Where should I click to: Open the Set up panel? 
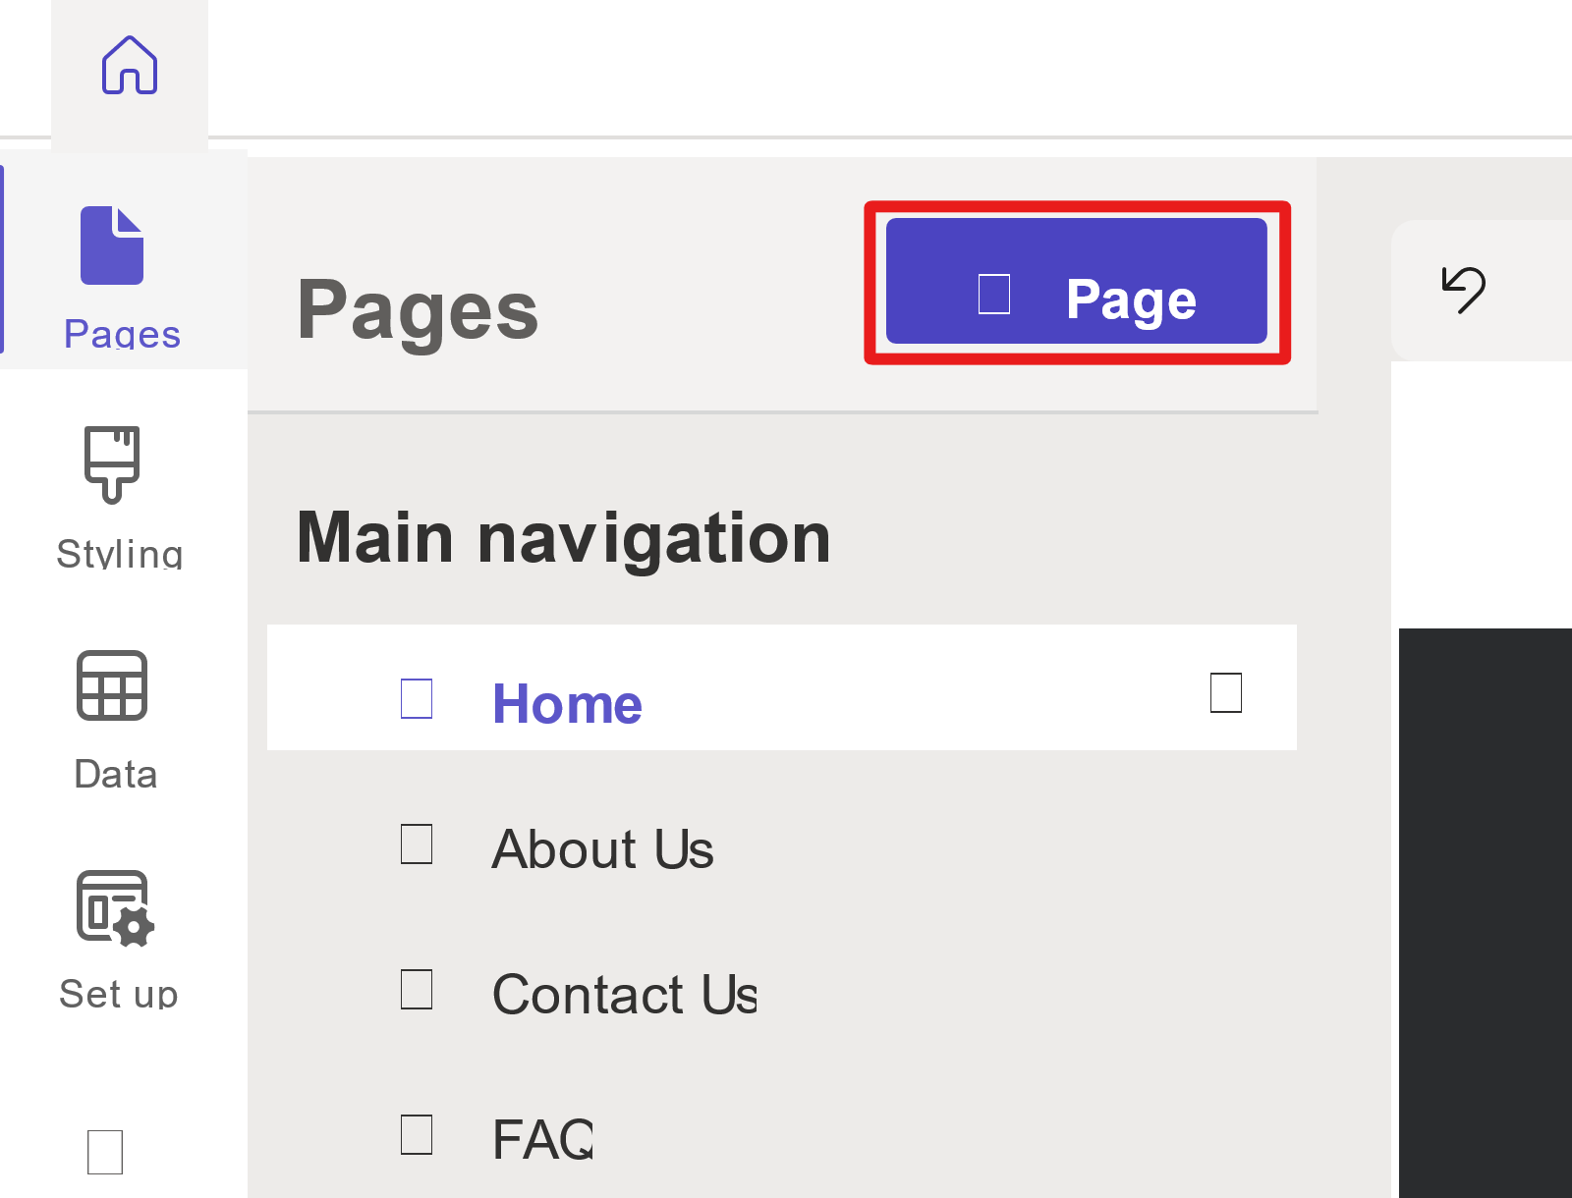pyautogui.click(x=117, y=940)
